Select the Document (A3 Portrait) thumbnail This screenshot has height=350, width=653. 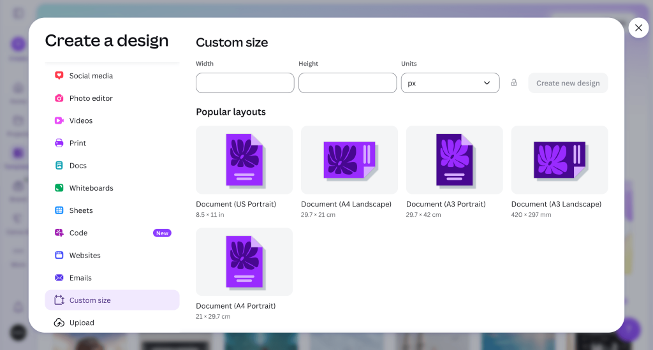[x=454, y=160]
